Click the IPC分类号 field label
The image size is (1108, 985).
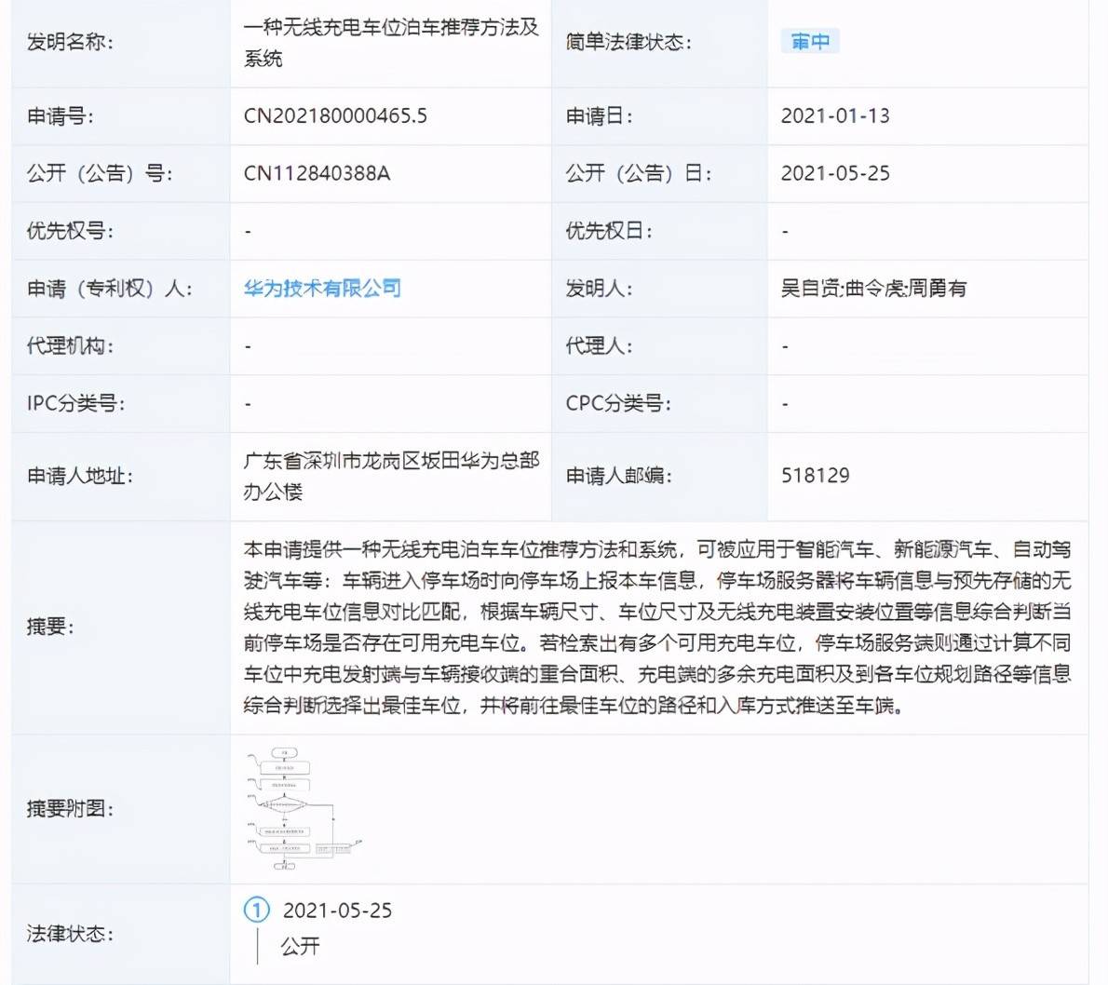[75, 403]
